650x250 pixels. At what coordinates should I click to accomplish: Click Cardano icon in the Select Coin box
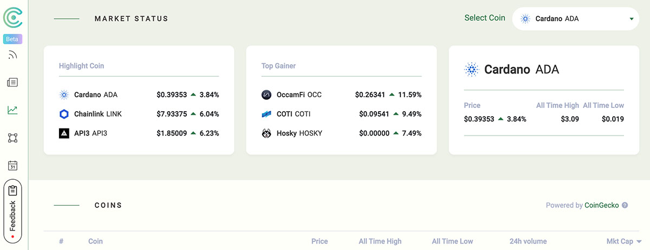[x=525, y=19]
